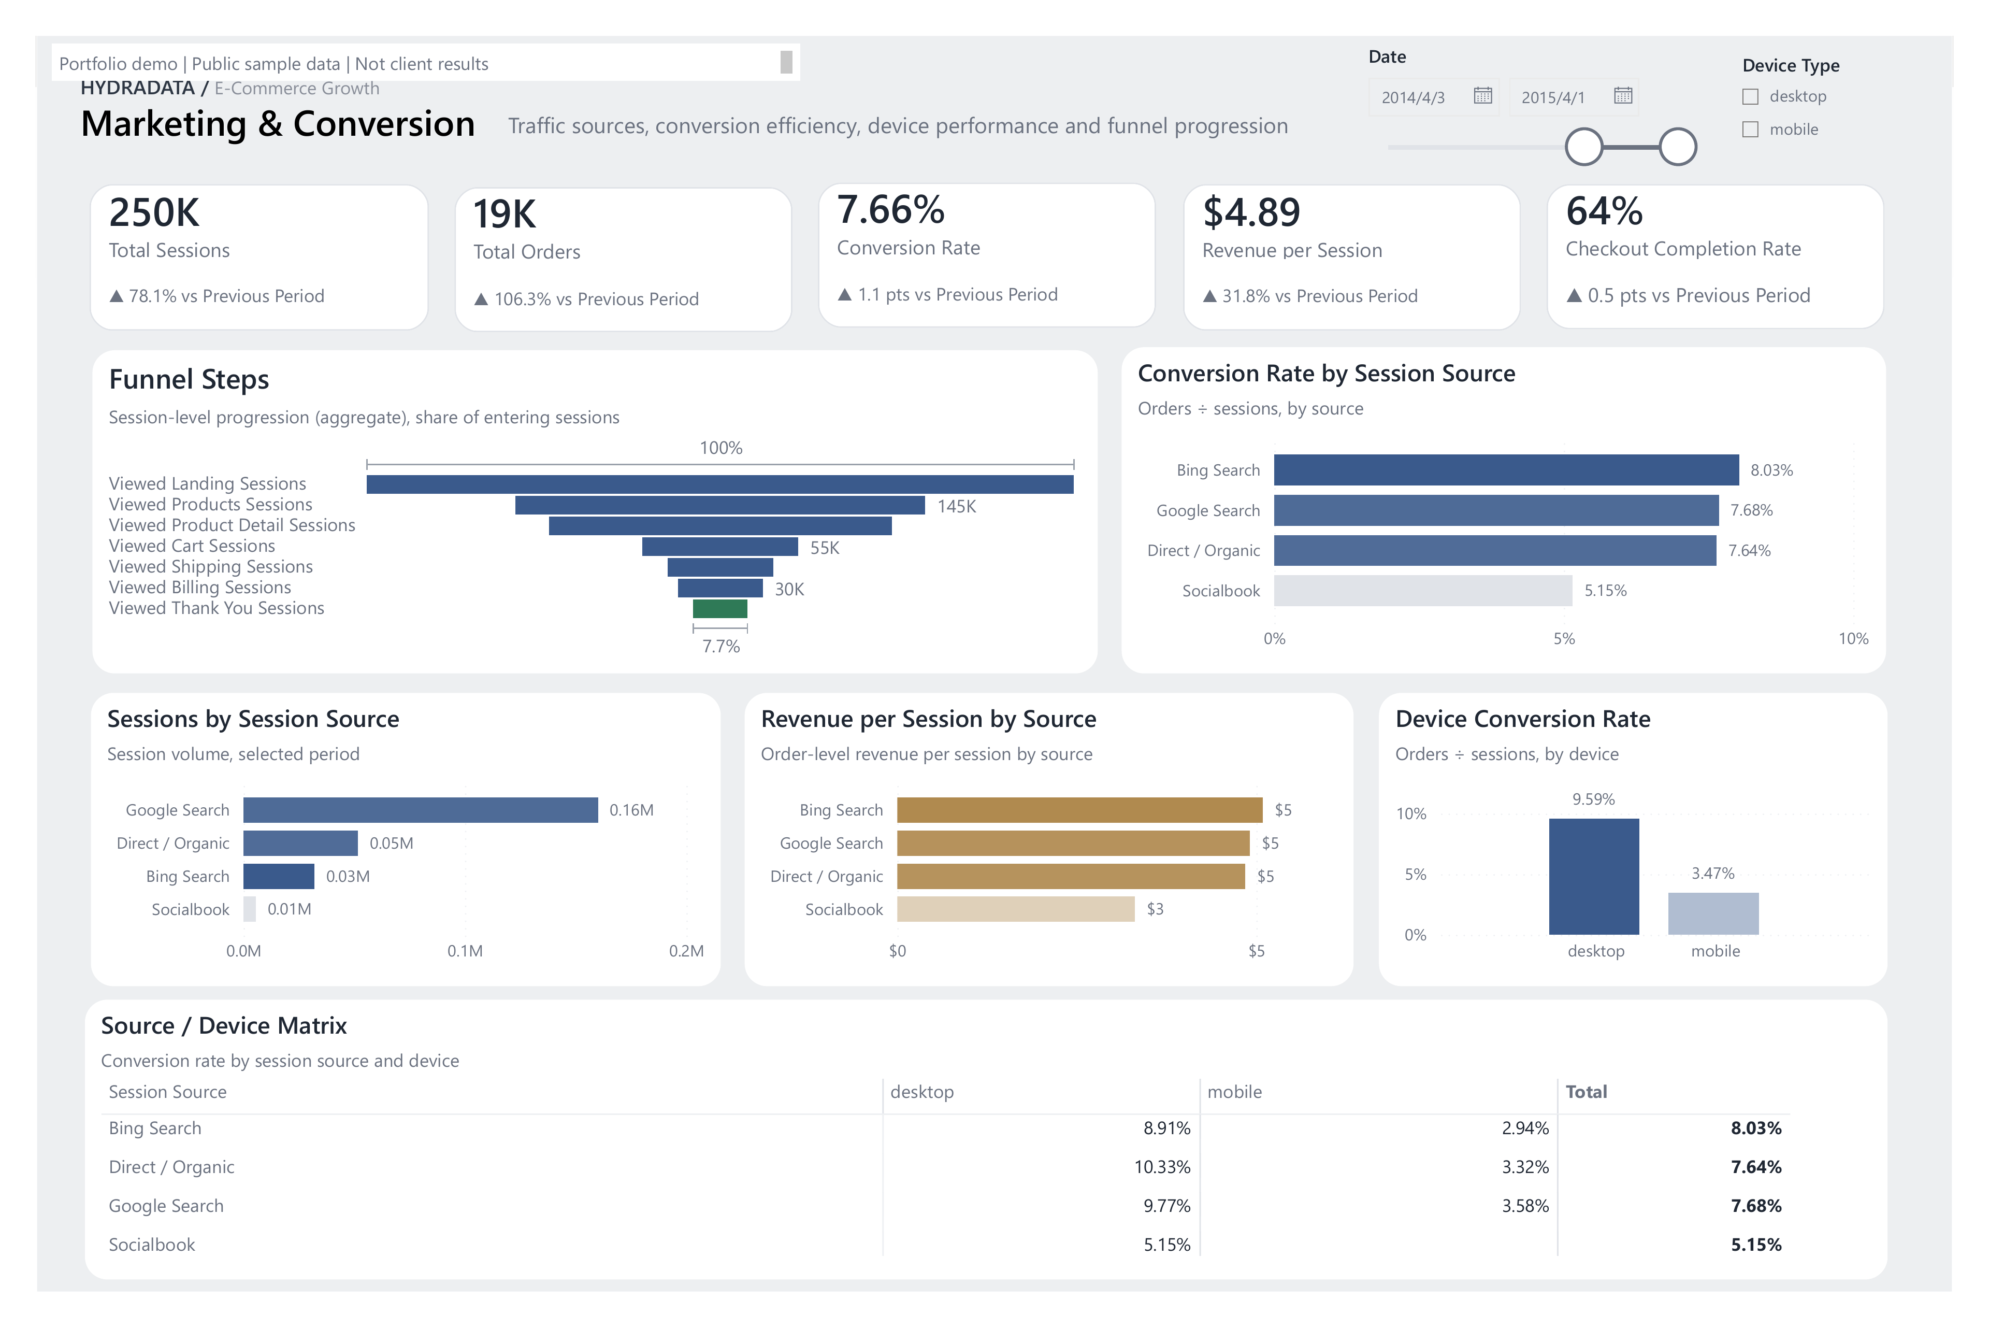This screenshot has width=1989, height=1329.
Task: Click the right date slider handle
Action: click(1677, 147)
